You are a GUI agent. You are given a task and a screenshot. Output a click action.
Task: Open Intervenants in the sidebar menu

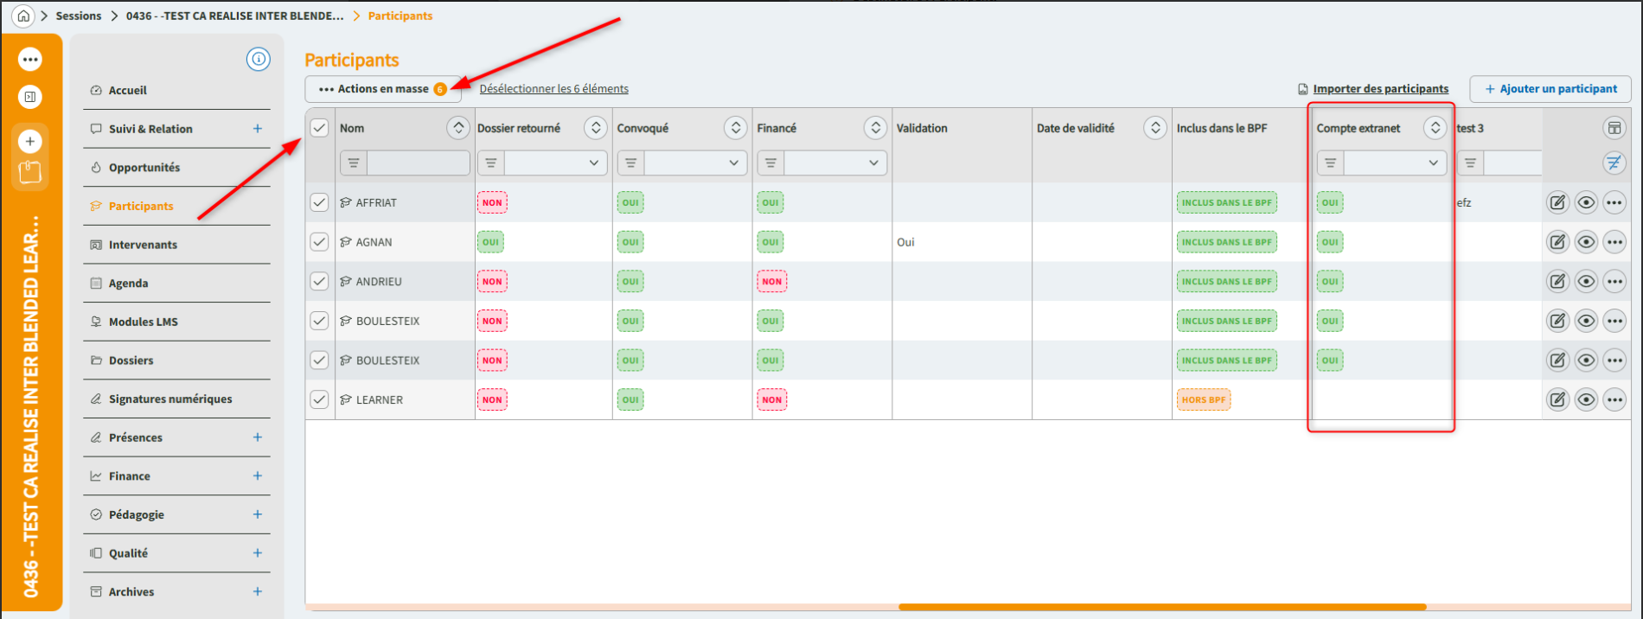click(143, 245)
